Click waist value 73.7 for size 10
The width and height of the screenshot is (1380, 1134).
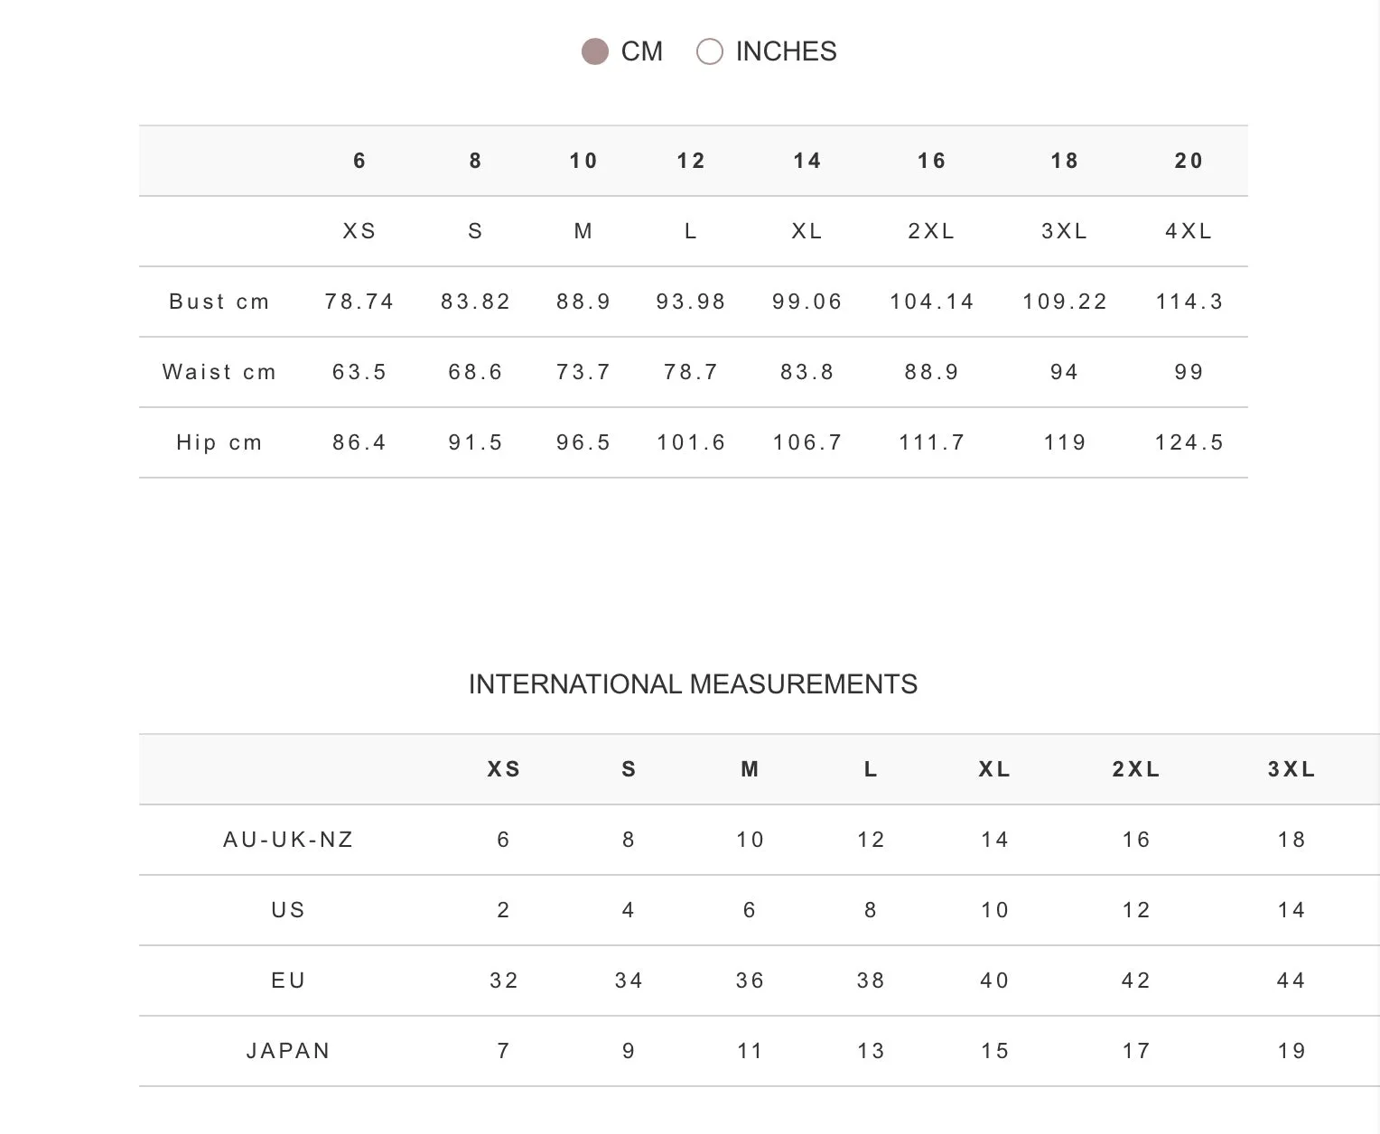583,372
